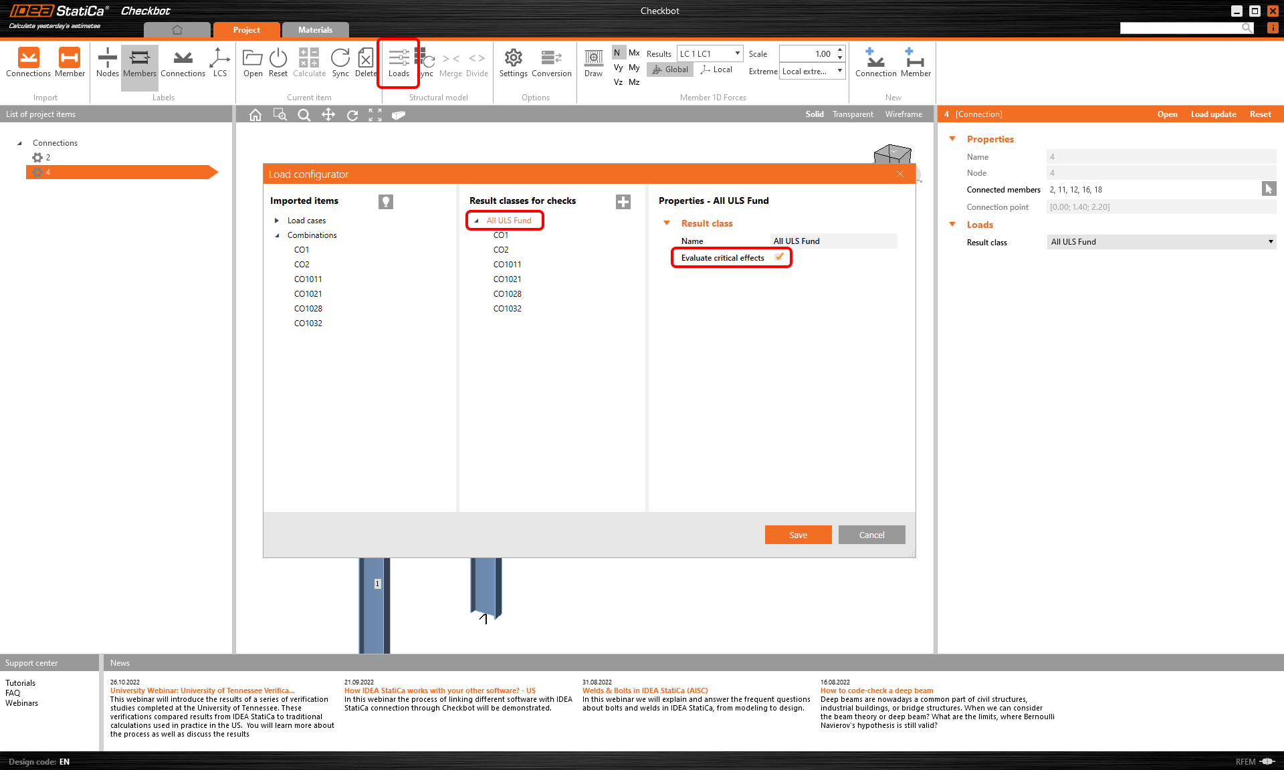Expand the Result class dropdown in Loads panel
Viewport: 1284px width, 770px height.
pyautogui.click(x=1270, y=241)
